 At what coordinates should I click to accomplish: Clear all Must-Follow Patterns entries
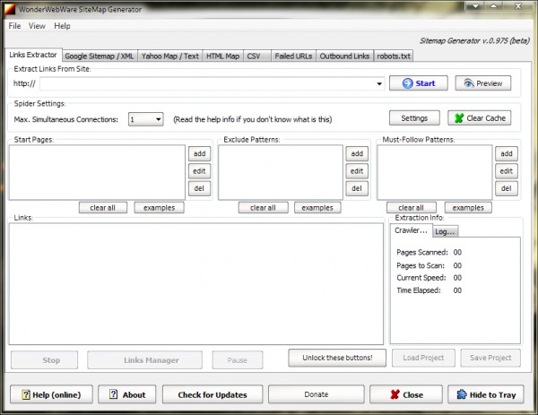click(x=412, y=208)
